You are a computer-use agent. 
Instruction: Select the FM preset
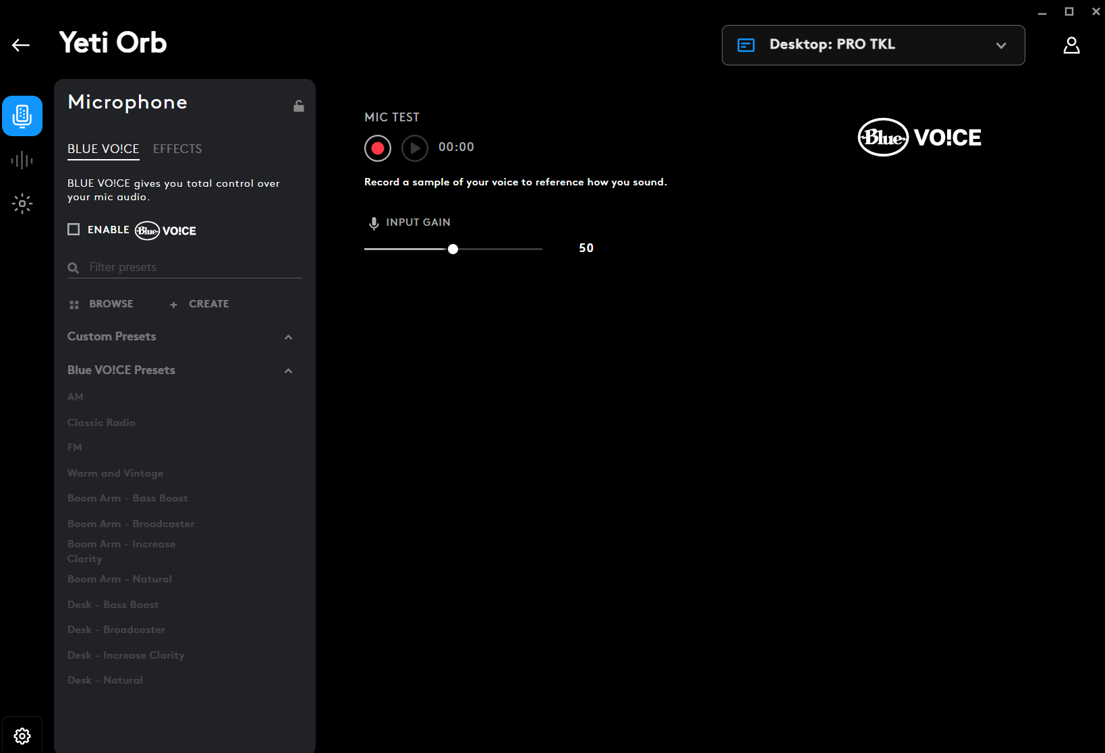(75, 448)
